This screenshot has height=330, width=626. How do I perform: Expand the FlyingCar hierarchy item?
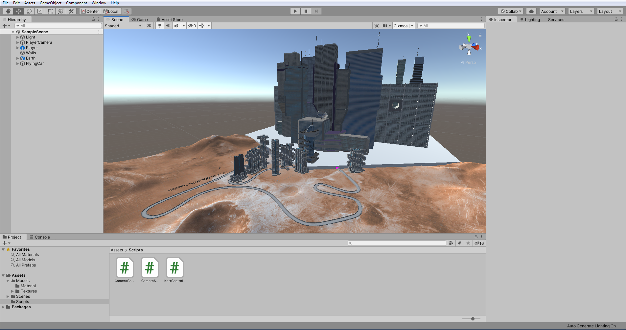(x=18, y=63)
